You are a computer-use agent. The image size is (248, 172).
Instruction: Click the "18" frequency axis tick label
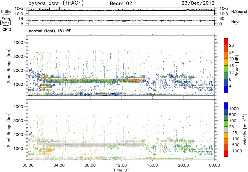tap(21, 19)
